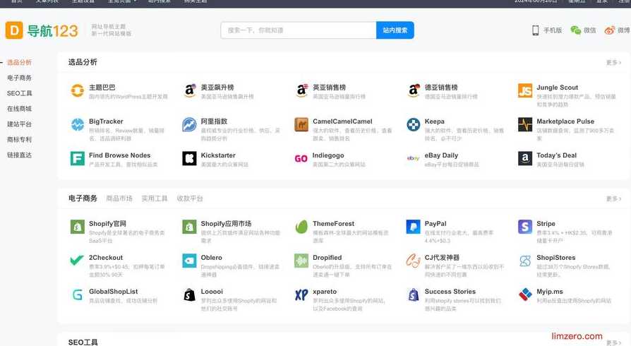The width and height of the screenshot is (631, 346).
Task: Open the Jungle Scout title link
Action: 557,88
